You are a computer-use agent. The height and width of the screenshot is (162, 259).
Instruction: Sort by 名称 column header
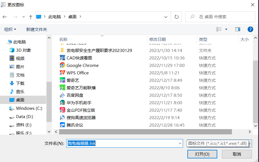63,39
